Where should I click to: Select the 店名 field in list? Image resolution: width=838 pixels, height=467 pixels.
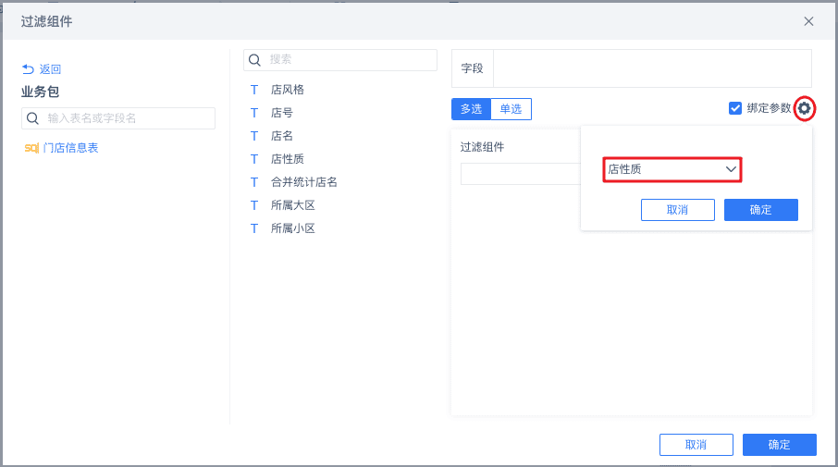(x=282, y=136)
